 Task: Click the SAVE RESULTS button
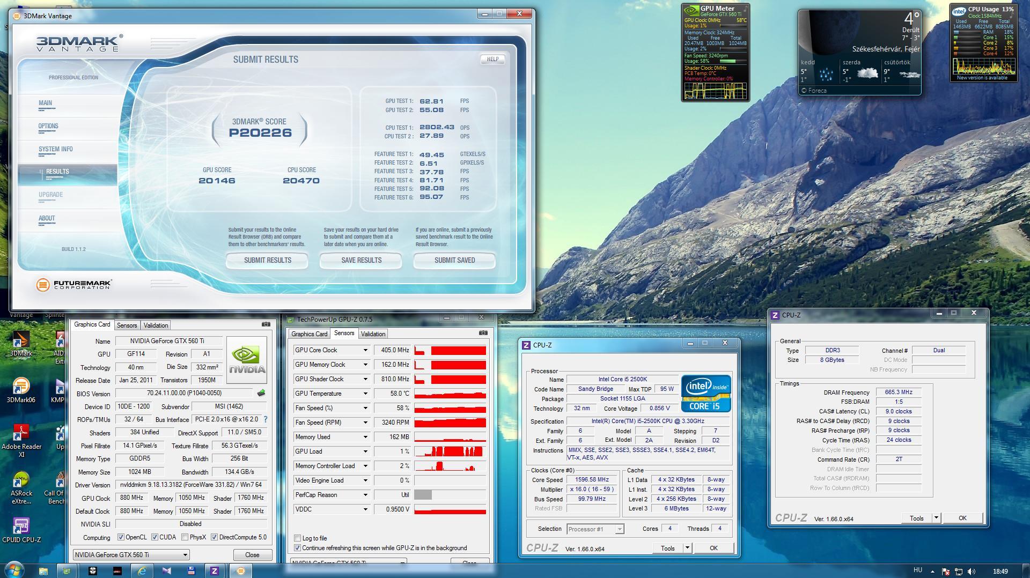(x=361, y=261)
